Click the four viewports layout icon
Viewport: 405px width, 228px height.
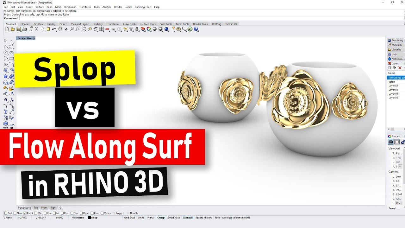tap(101, 29)
